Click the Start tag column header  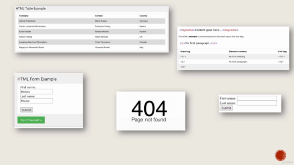tap(185, 51)
